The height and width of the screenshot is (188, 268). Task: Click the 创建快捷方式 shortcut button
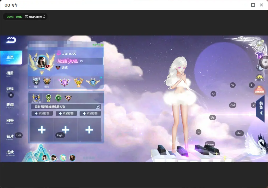click(35, 17)
